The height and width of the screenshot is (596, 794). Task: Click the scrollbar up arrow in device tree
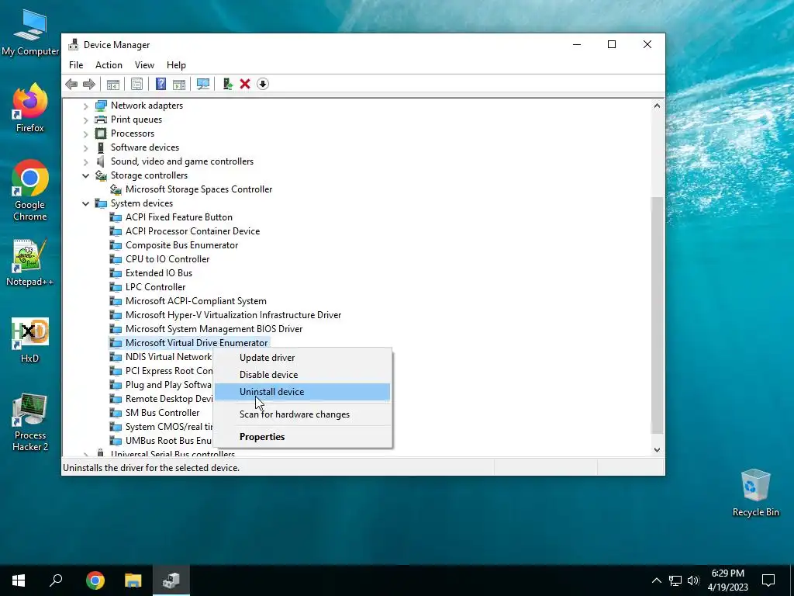pyautogui.click(x=657, y=106)
